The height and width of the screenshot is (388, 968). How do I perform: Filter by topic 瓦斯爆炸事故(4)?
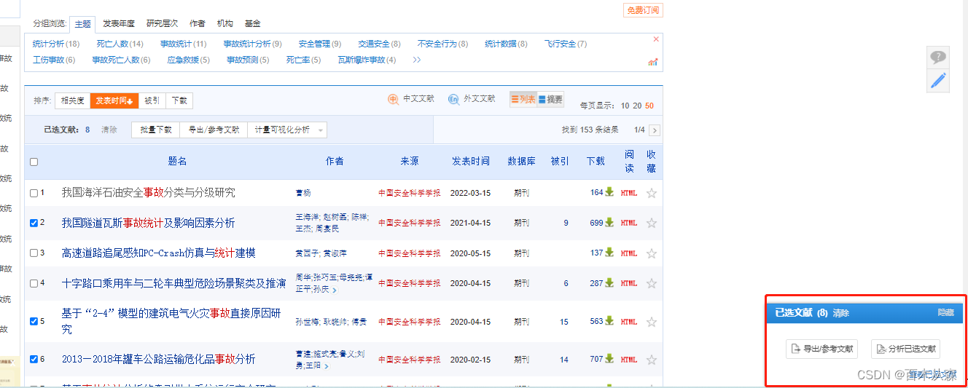[367, 60]
